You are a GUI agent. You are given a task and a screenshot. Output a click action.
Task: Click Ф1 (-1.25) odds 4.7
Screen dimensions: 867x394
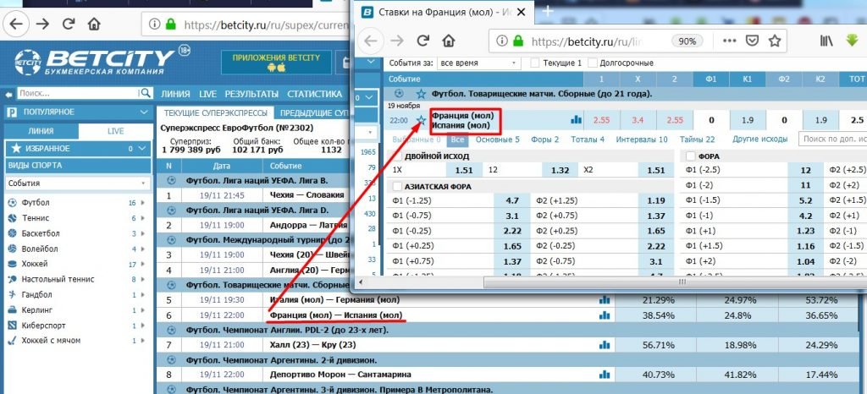pyautogui.click(x=511, y=201)
